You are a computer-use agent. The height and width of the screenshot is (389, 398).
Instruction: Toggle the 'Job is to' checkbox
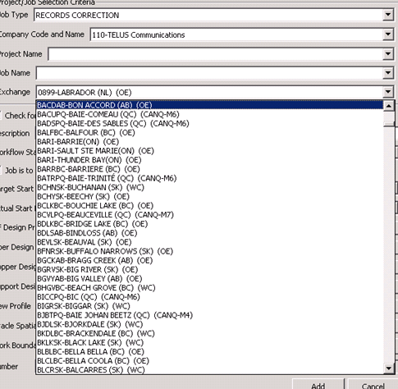(x=1, y=170)
